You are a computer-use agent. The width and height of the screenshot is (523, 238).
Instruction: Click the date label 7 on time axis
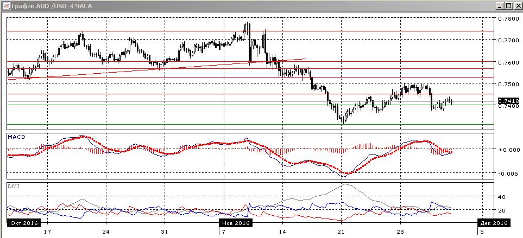tap(223, 231)
